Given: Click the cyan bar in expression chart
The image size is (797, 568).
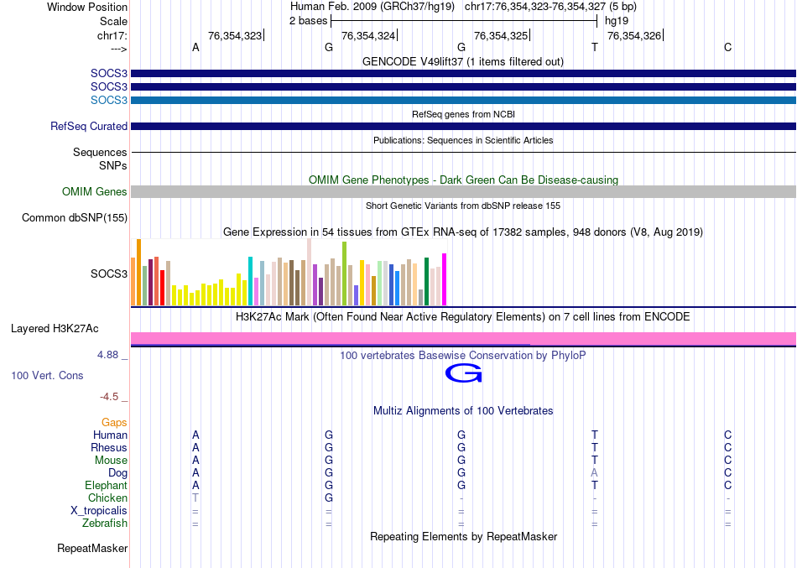Looking at the screenshot, I should click(251, 281).
